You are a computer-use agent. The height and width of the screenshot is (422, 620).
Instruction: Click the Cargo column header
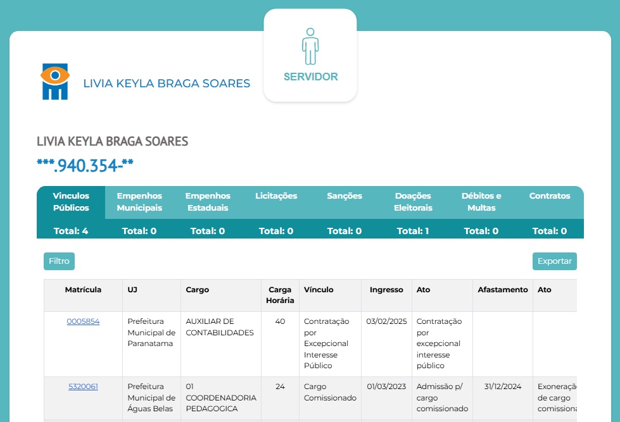(x=197, y=290)
